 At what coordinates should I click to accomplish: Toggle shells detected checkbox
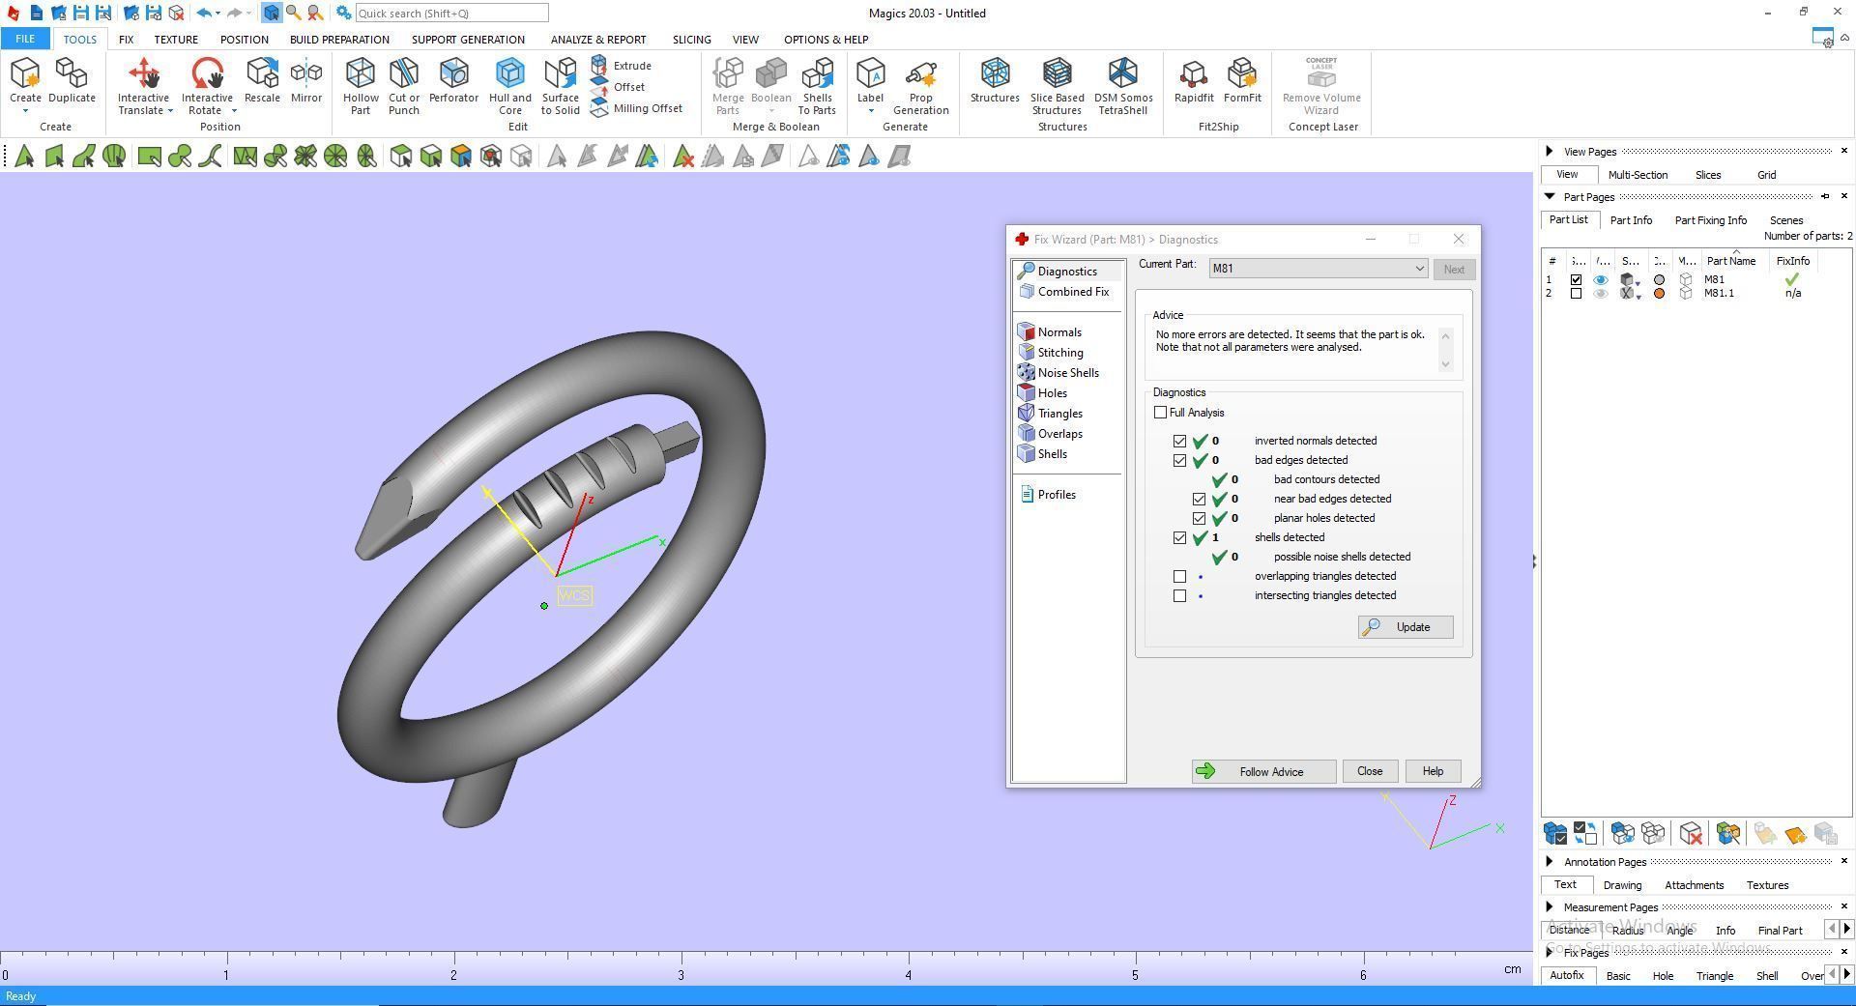1179,537
